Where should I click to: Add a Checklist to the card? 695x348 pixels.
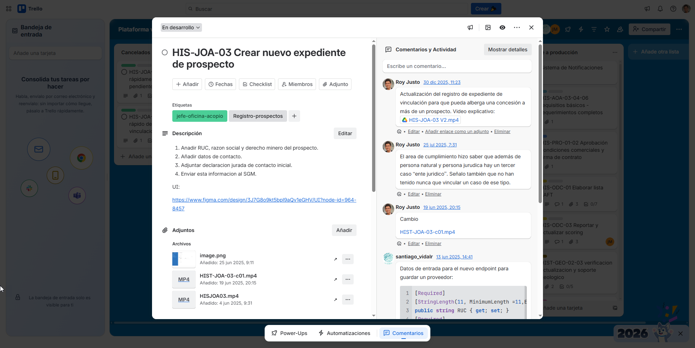coord(257,84)
